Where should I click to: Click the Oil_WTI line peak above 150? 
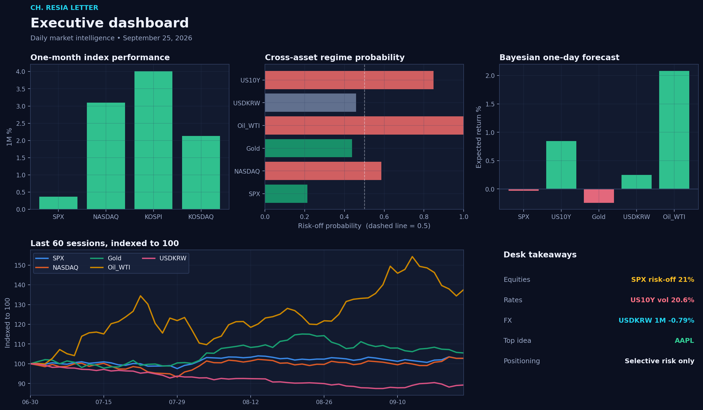[x=412, y=257]
